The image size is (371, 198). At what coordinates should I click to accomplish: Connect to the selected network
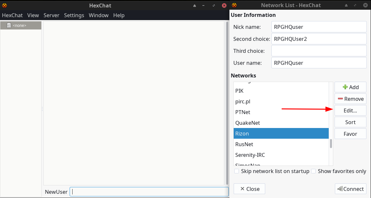tap(350, 189)
